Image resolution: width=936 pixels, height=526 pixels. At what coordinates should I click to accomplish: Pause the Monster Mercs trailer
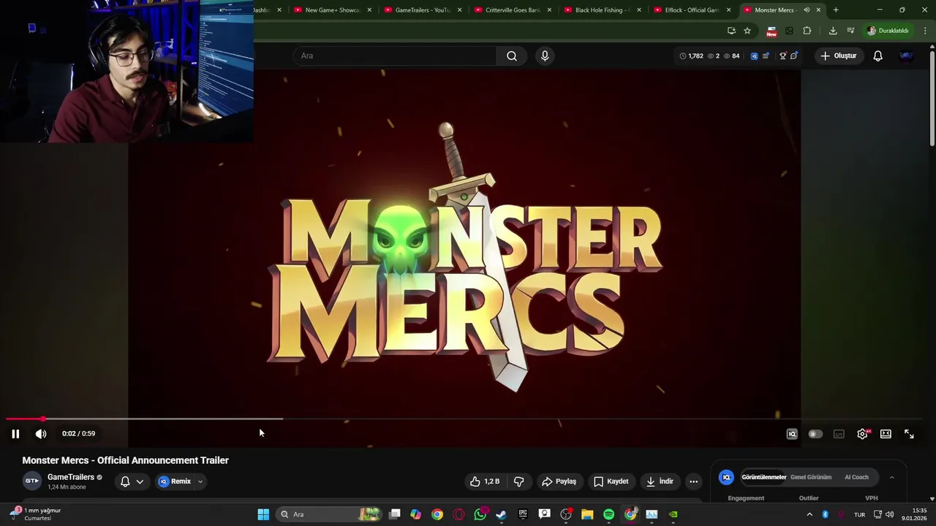tap(15, 434)
